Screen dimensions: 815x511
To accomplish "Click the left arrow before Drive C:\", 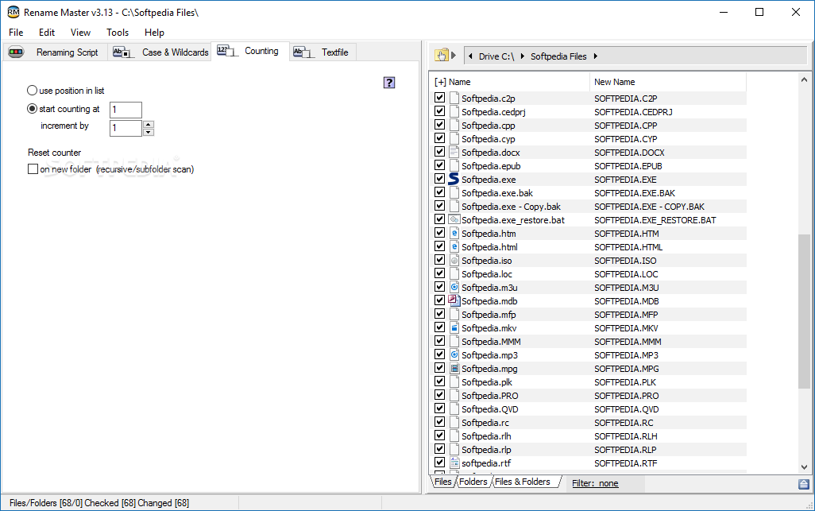I will [x=470, y=56].
